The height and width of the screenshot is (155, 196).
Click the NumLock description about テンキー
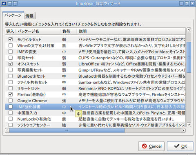point(126,119)
